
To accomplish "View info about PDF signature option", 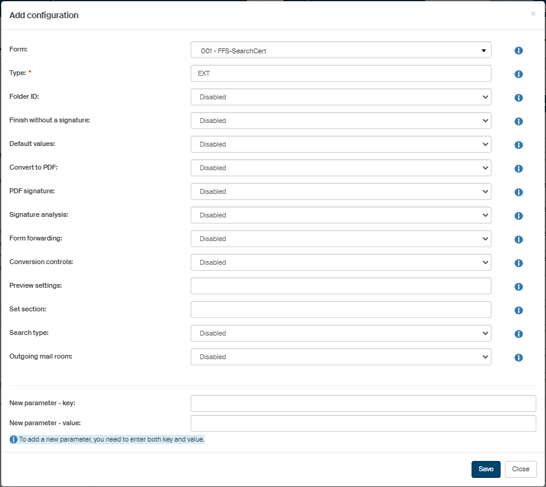I will [x=518, y=192].
